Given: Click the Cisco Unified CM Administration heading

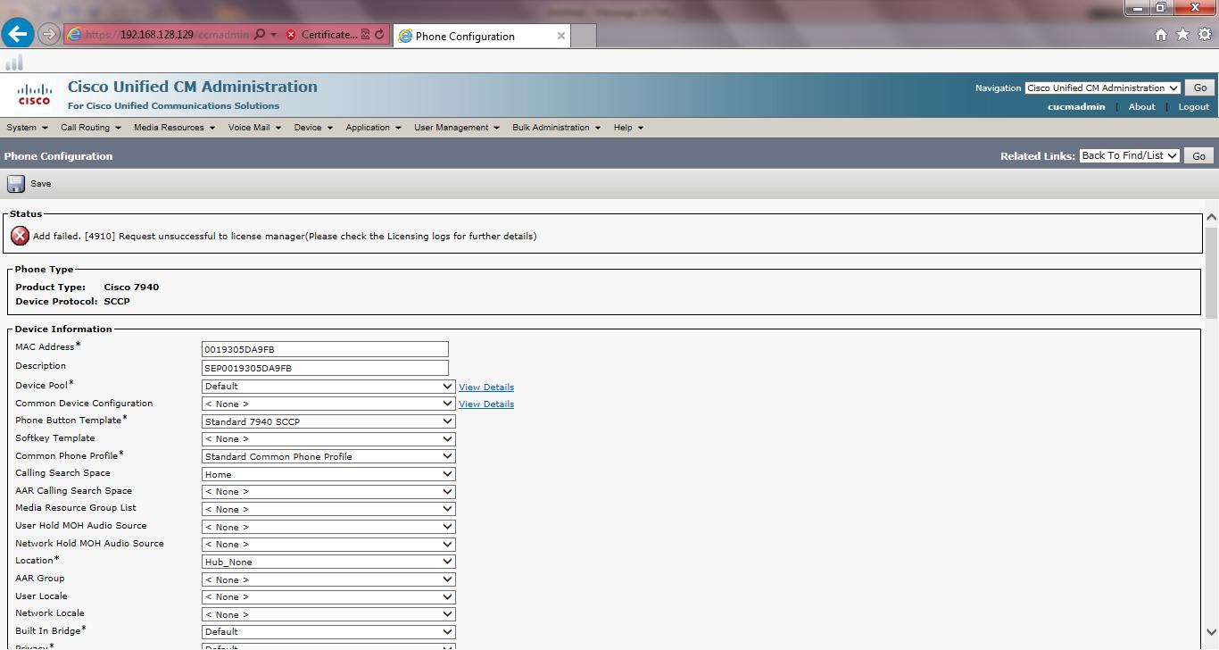Looking at the screenshot, I should point(193,87).
